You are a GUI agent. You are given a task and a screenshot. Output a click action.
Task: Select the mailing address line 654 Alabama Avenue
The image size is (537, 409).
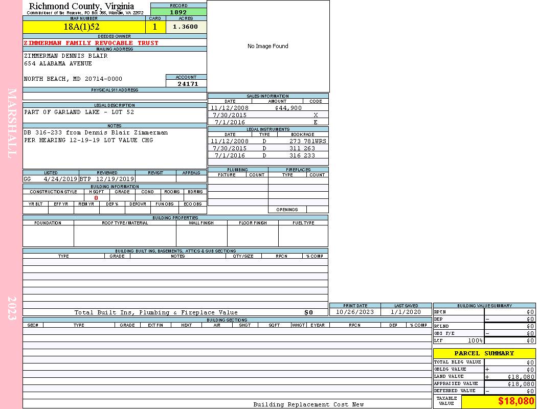(x=58, y=63)
